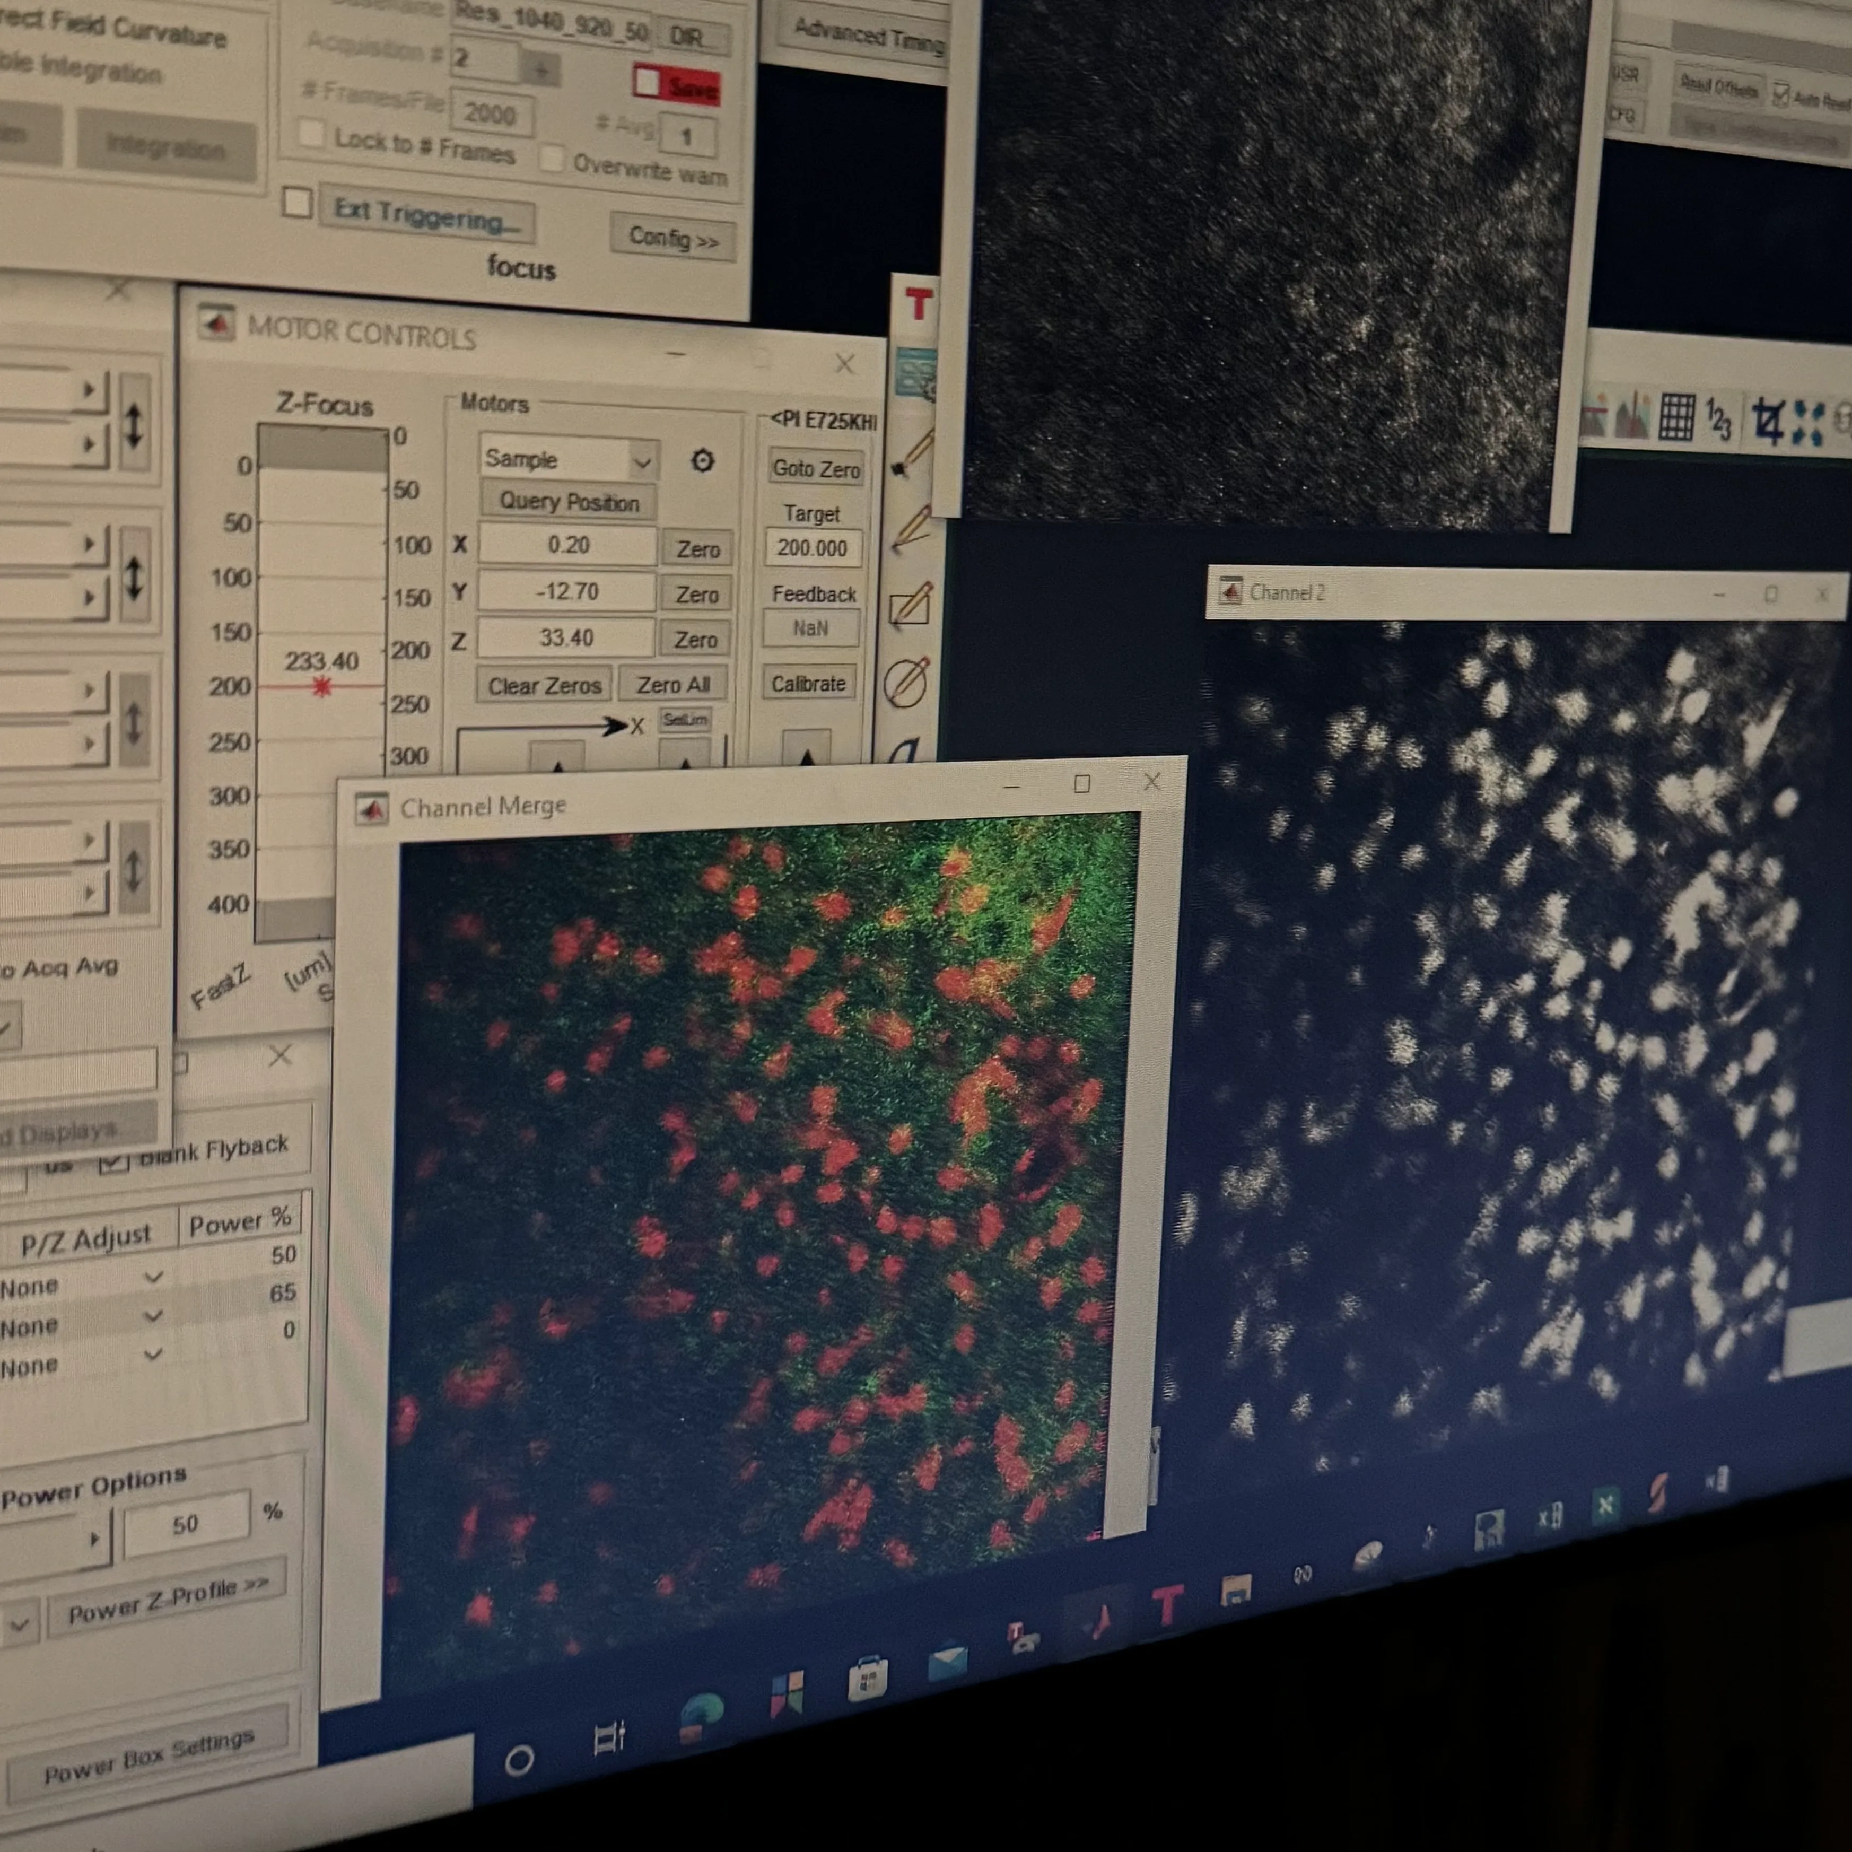Click the Y position field showing -12.70
This screenshot has height=1852, width=1852.
tap(567, 591)
